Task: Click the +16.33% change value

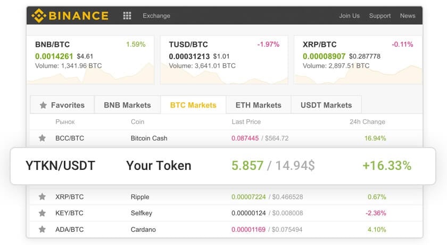Action: [387, 166]
